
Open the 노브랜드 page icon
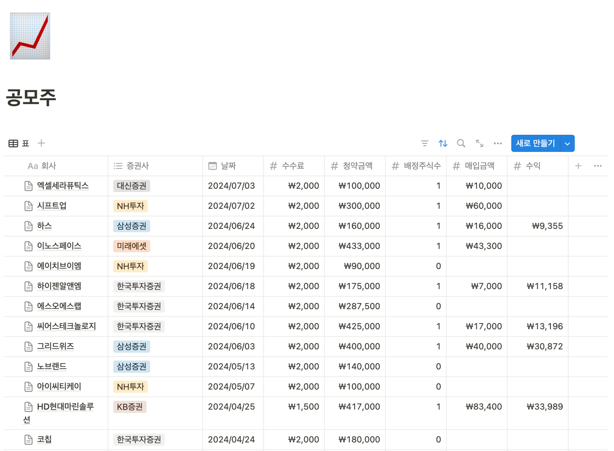click(28, 367)
